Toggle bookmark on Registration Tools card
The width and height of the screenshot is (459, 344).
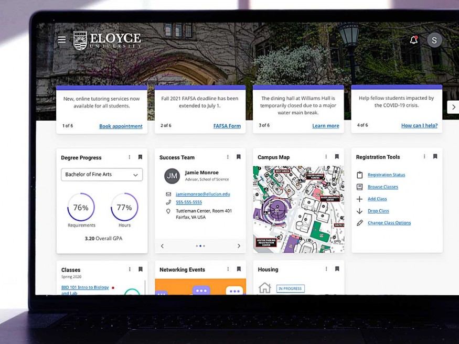tap(435, 157)
